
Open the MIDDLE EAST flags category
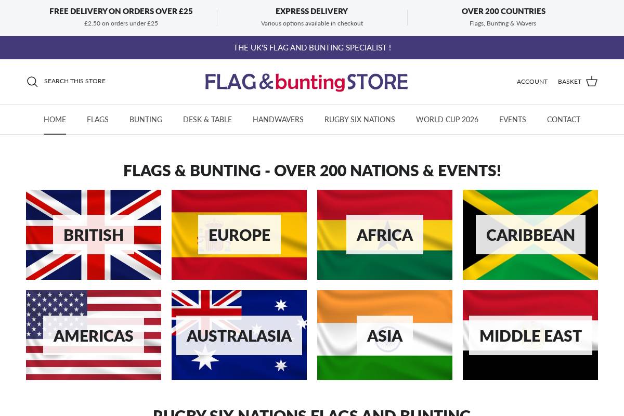coord(530,335)
